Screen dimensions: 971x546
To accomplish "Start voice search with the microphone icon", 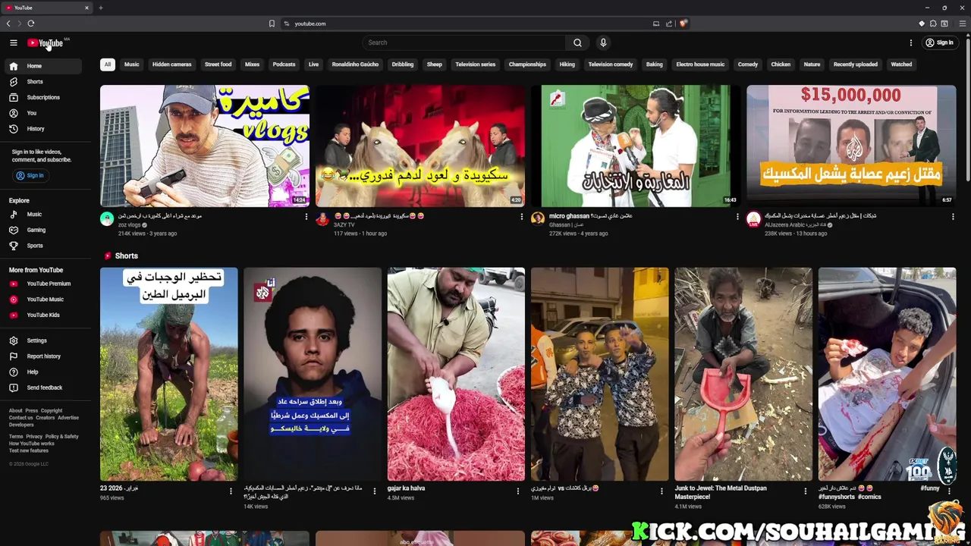I will point(603,42).
